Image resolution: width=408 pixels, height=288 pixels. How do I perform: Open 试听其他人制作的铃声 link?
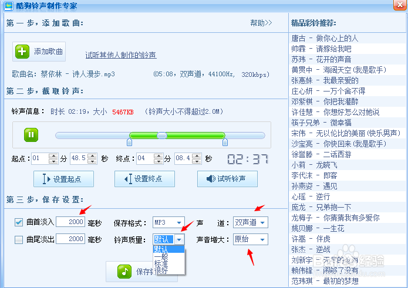(121, 55)
